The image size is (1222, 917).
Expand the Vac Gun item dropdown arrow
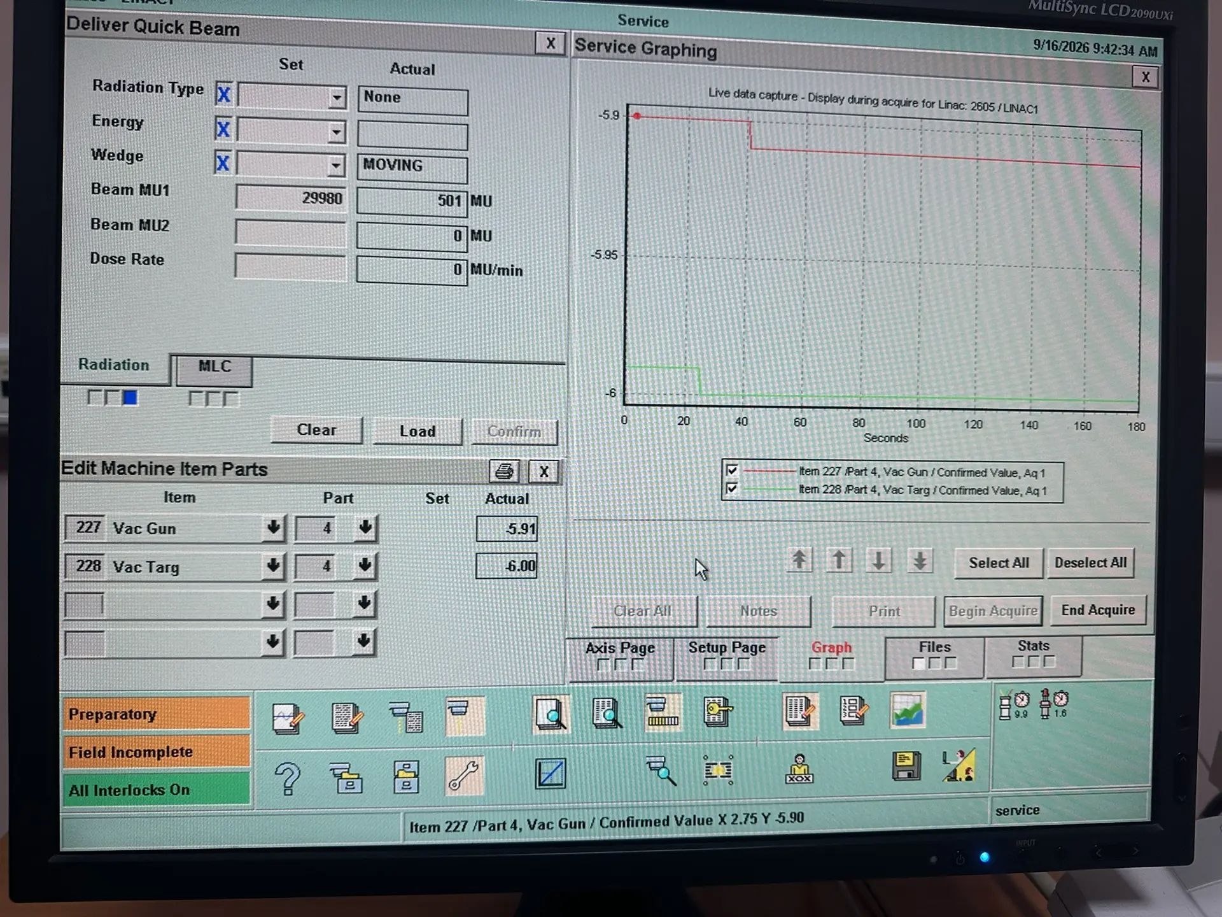point(273,527)
